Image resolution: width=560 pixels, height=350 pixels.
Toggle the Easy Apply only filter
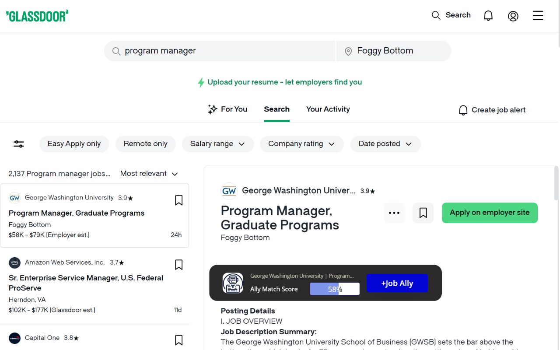click(74, 144)
